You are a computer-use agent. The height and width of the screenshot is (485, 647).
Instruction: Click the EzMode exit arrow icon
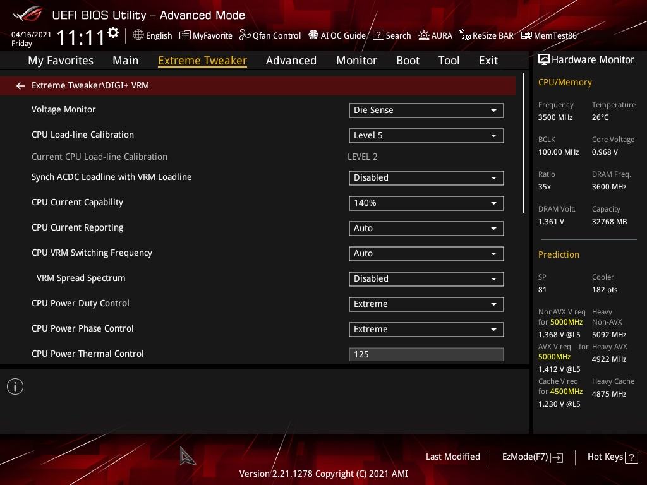tap(557, 457)
